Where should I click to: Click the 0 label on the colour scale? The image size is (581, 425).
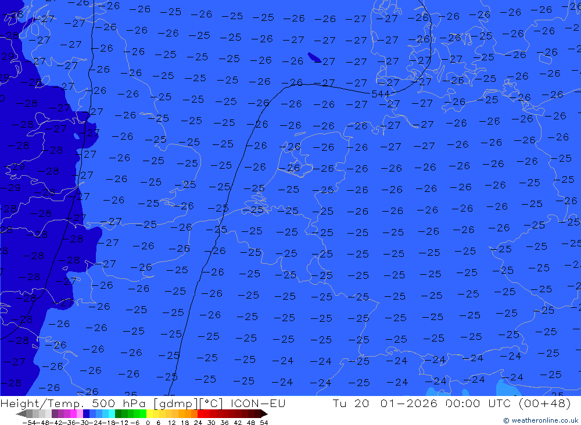[x=148, y=423]
